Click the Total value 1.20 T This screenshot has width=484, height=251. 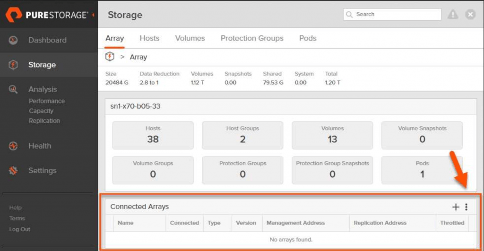tap(332, 83)
